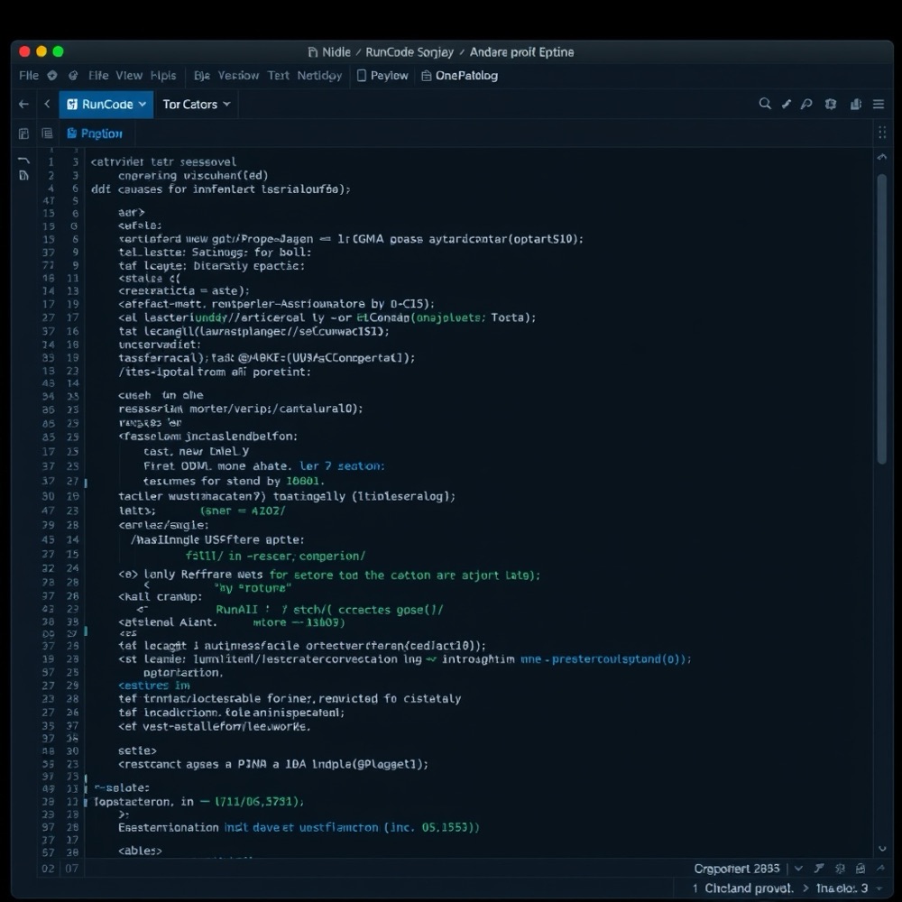
Task: Click comment text 'fîlll/ in -resecr, congerion/'
Action: [x=275, y=556]
